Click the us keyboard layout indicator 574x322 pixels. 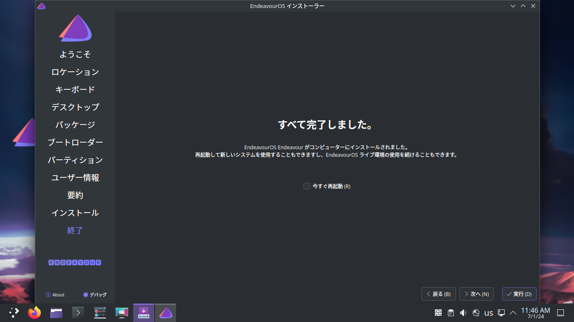pos(489,313)
